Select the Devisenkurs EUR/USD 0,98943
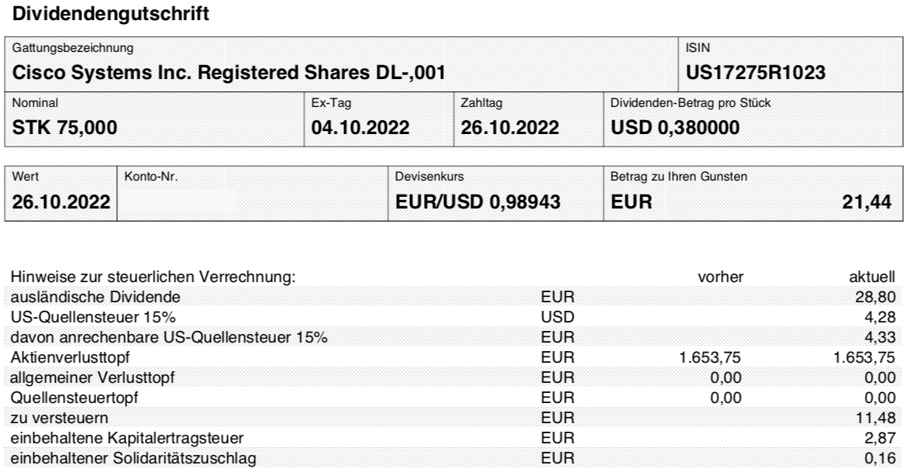This screenshot has height=472, width=910. (477, 202)
